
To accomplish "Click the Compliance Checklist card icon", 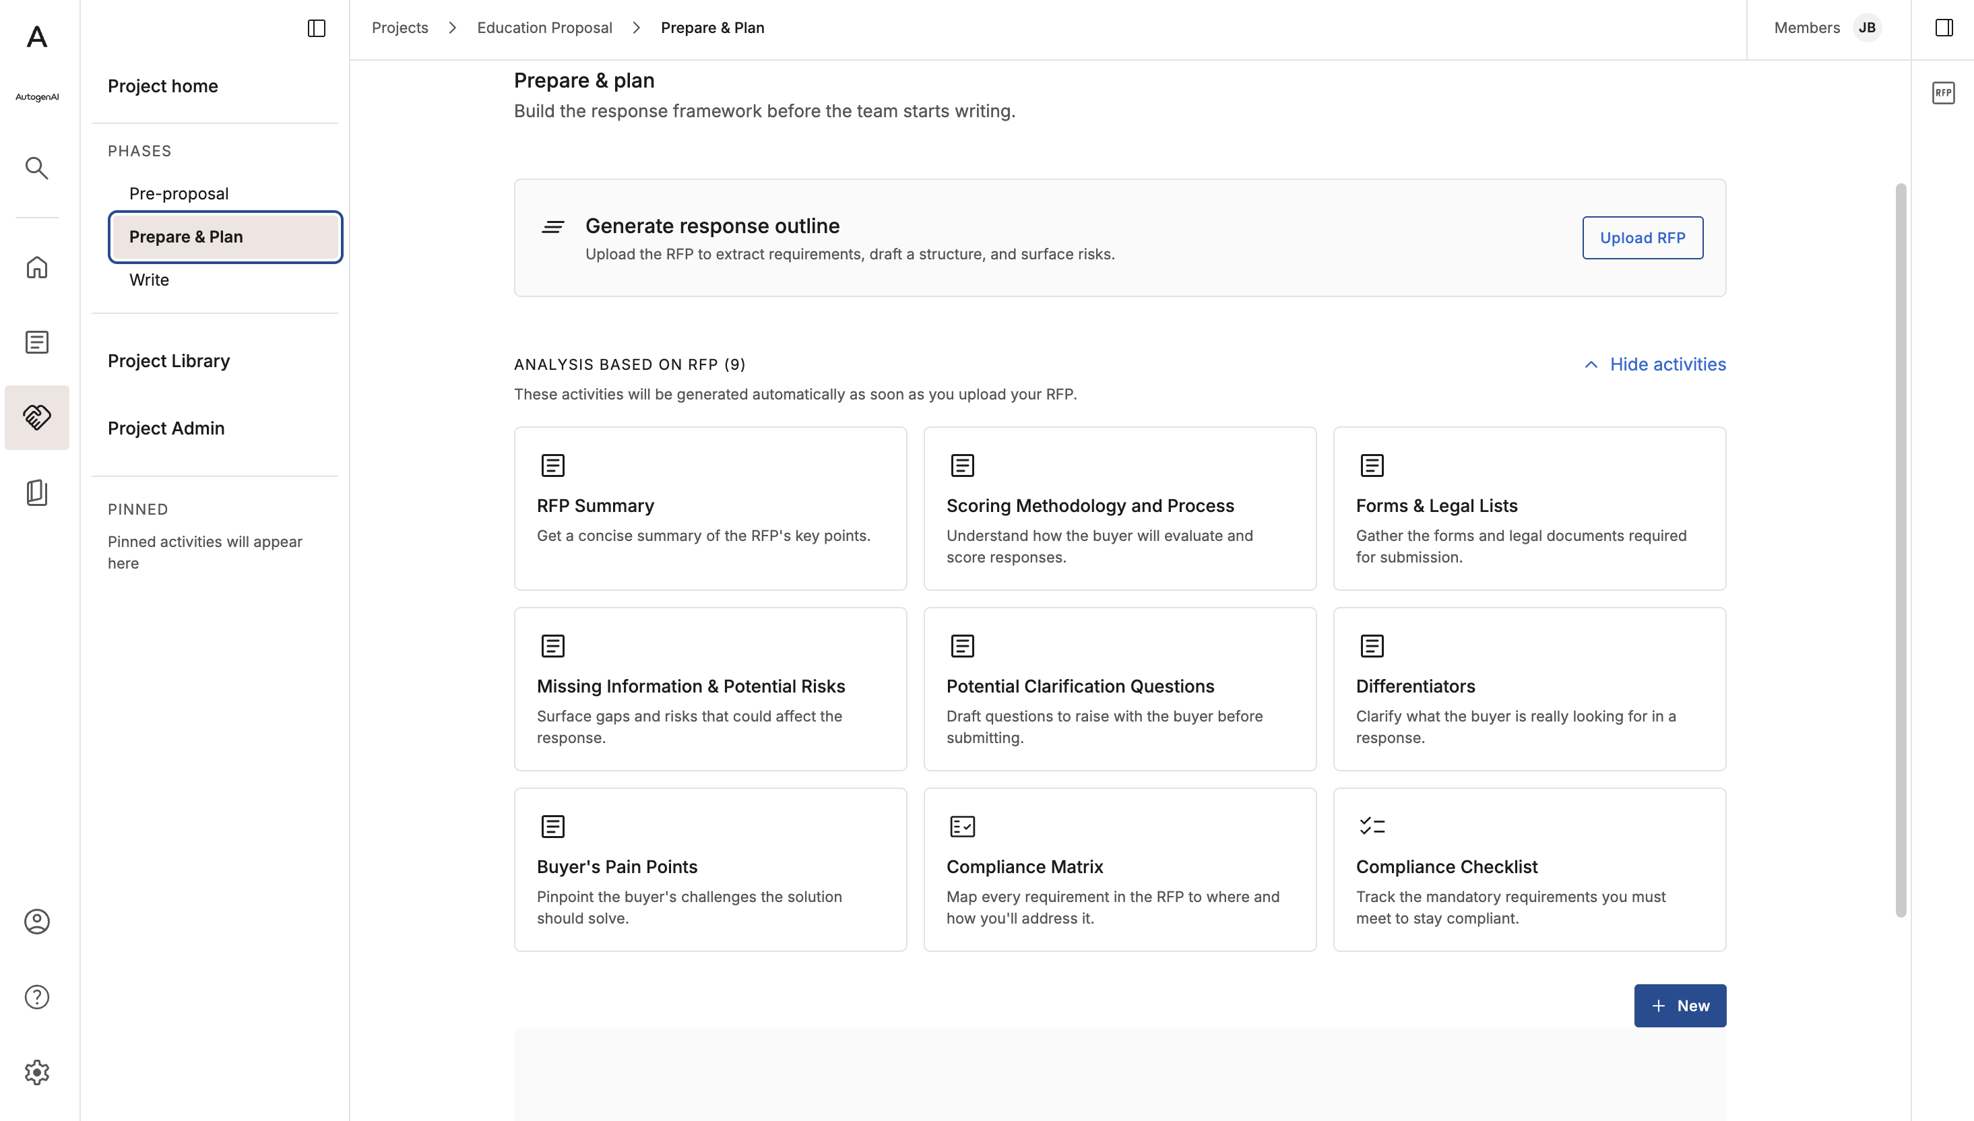I will click(x=1372, y=826).
